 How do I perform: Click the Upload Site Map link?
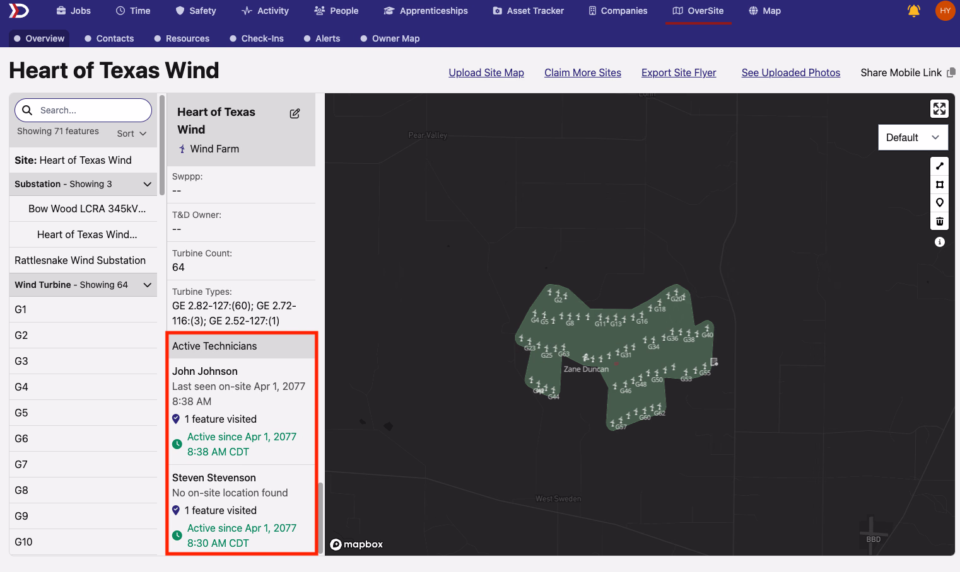[486, 72]
